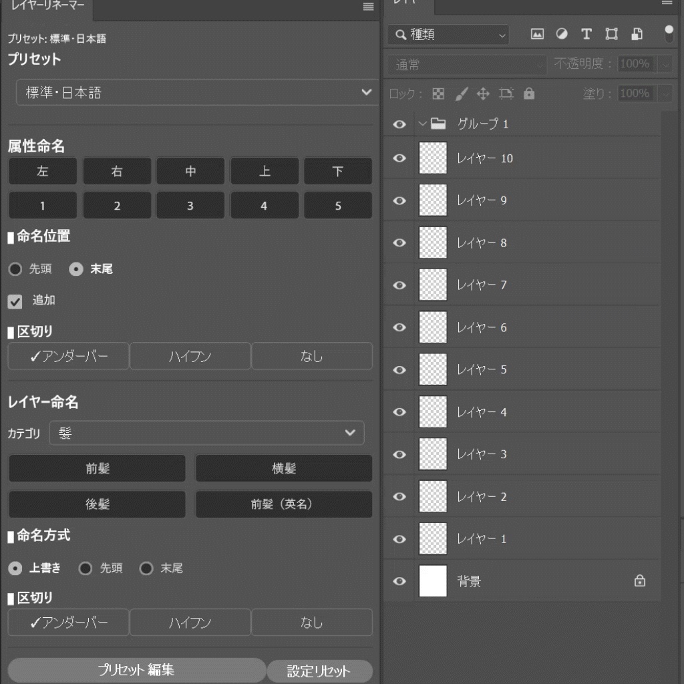Open the カテゴリ 髪 dropdown

[x=207, y=433]
